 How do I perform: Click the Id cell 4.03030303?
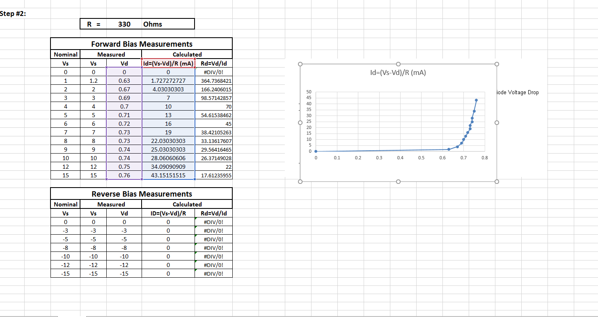point(168,89)
